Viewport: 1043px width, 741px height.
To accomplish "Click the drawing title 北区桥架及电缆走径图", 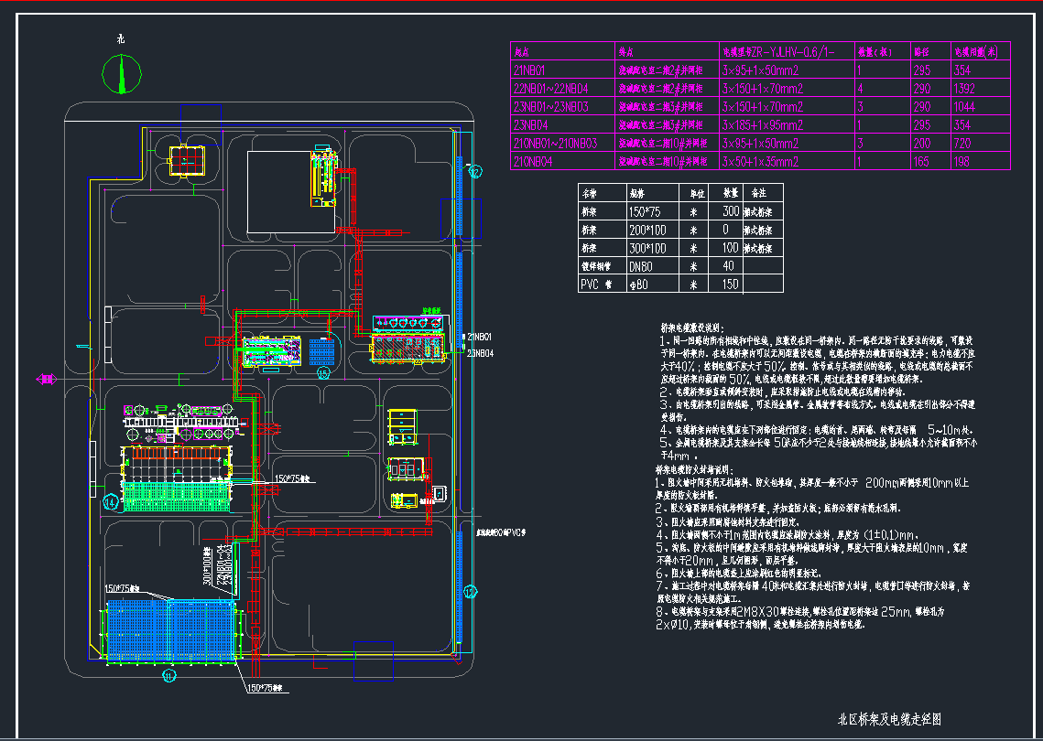I will [x=890, y=720].
